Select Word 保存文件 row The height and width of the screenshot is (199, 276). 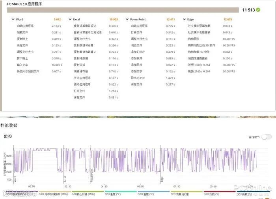pos(39,45)
